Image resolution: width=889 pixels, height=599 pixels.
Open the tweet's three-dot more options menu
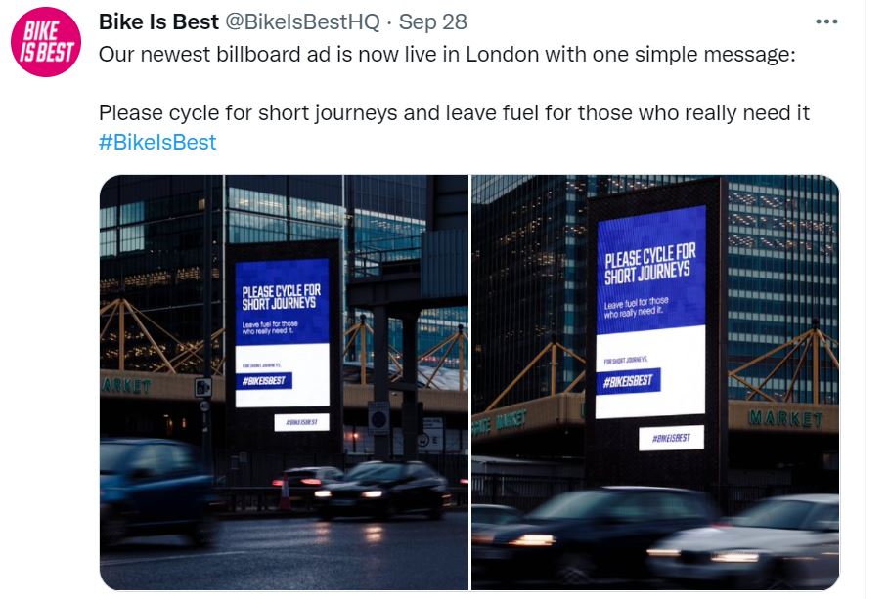(x=826, y=22)
